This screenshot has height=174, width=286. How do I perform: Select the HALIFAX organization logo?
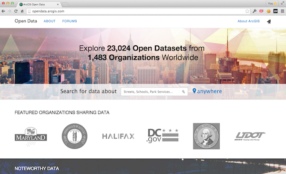click(x=118, y=136)
